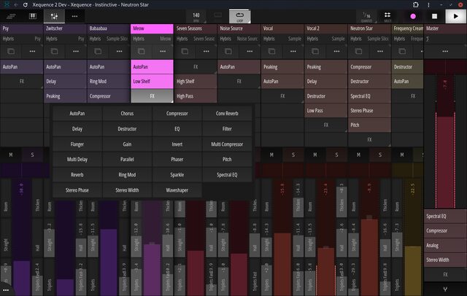The width and height of the screenshot is (467, 296).
Task: Choose Conv Reverb from the FX popup list
Action: 227,113
